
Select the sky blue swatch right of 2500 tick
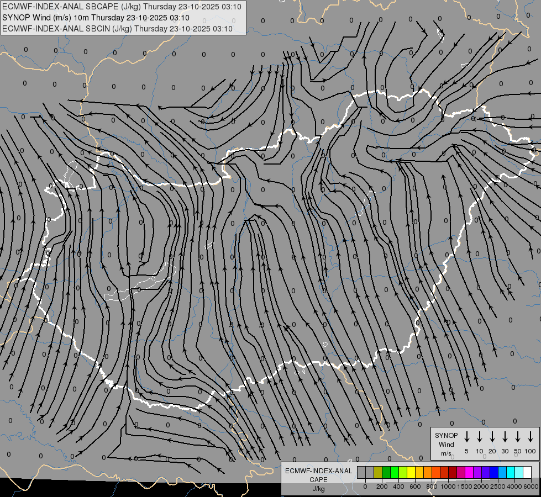click(x=502, y=472)
